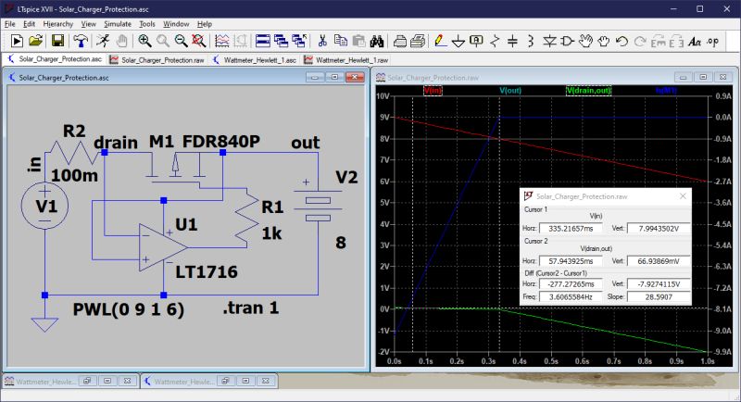Place a Resistor component

[495, 41]
